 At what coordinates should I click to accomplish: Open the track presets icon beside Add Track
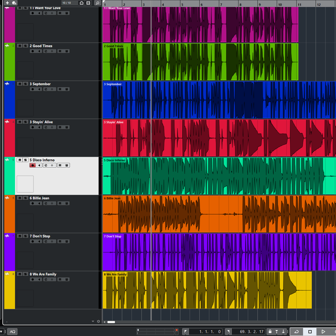pyautogui.click(x=14, y=3)
